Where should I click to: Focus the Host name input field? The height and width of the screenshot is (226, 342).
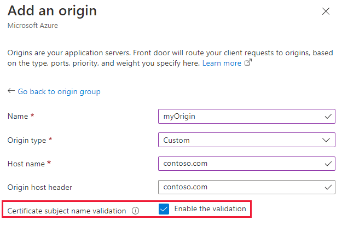click(241, 164)
